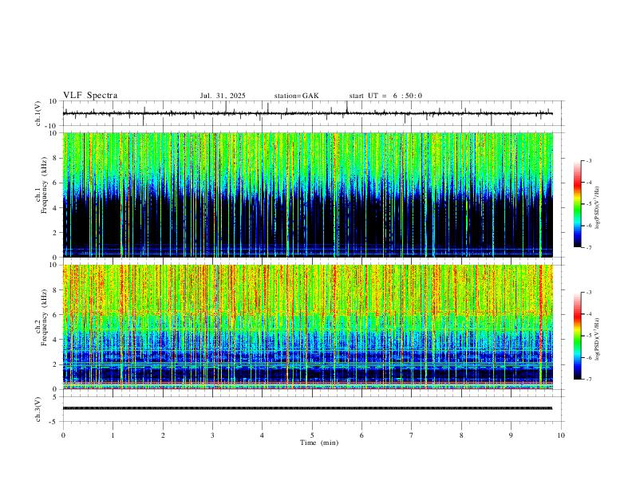Click the "-4" tick on ch.2 color bar
This screenshot has height=488, width=632.
pos(589,314)
